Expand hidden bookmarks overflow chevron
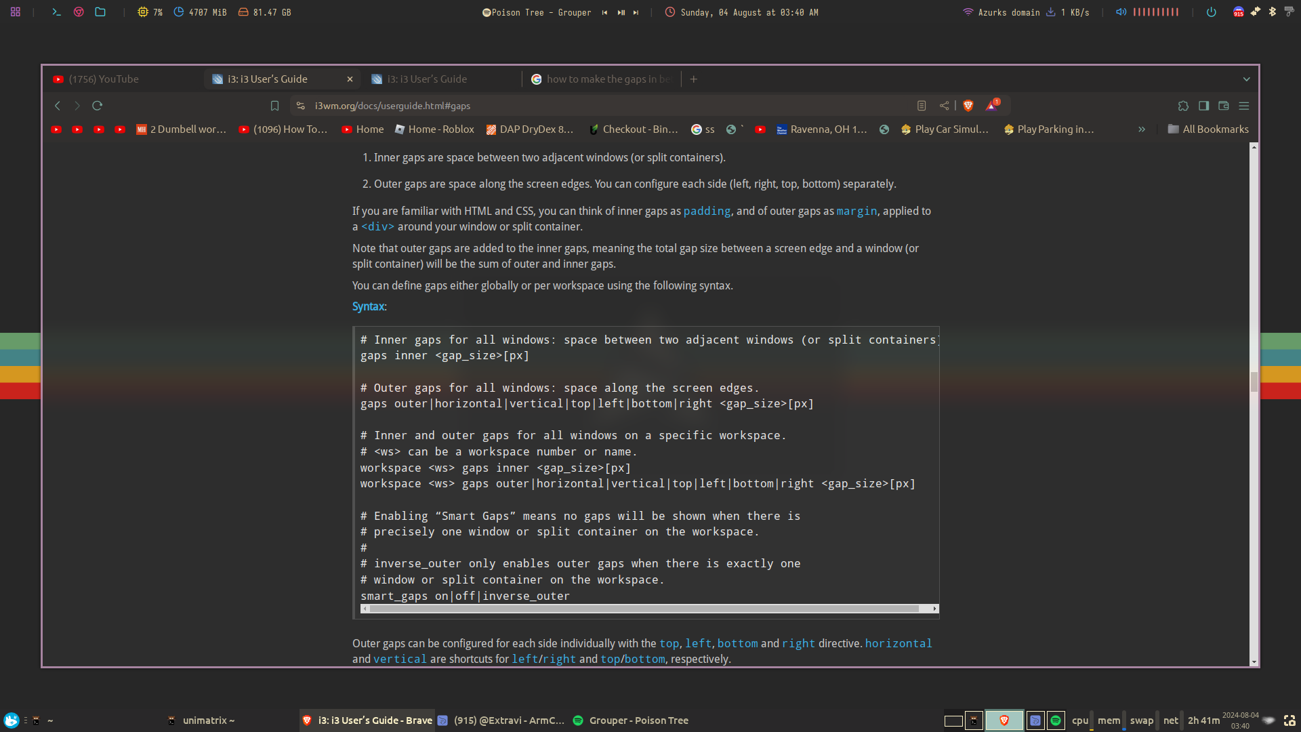Viewport: 1301px width, 732px height. 1142,129
